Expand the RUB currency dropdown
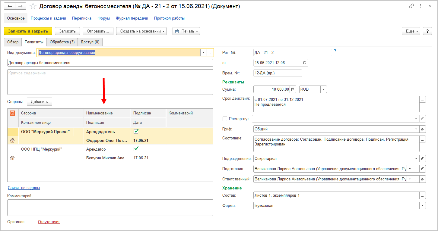Image resolution: width=438 pixels, height=231 pixels. (324, 89)
